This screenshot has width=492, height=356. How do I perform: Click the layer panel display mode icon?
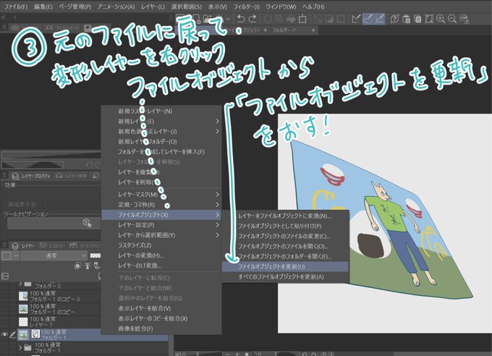5,276
